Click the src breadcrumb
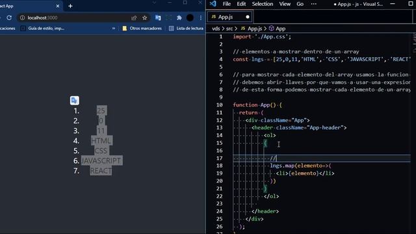 229,29
